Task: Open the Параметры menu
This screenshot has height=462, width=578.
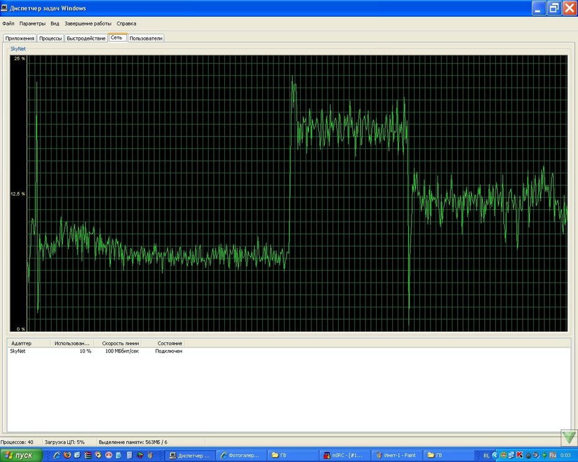Action: 32,24
